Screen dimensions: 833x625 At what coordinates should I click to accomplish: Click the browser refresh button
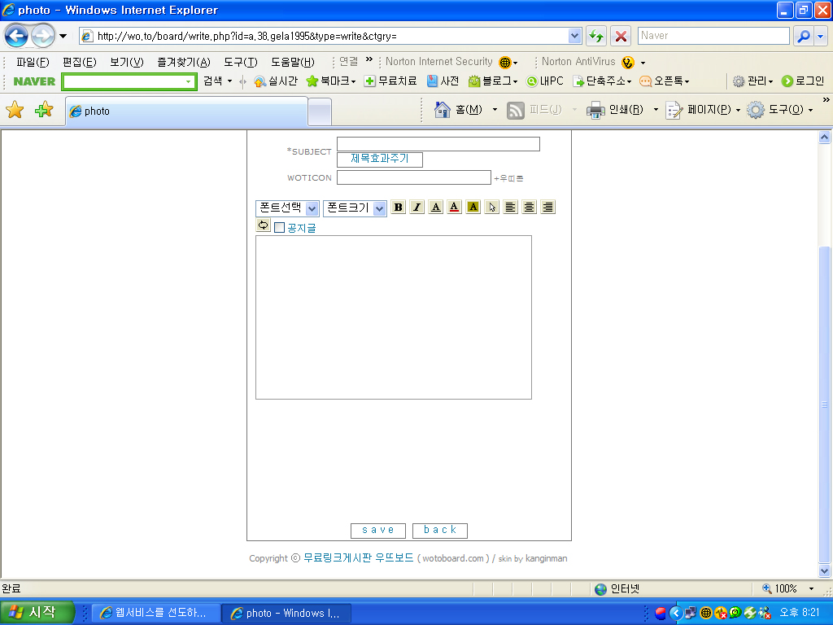[596, 36]
